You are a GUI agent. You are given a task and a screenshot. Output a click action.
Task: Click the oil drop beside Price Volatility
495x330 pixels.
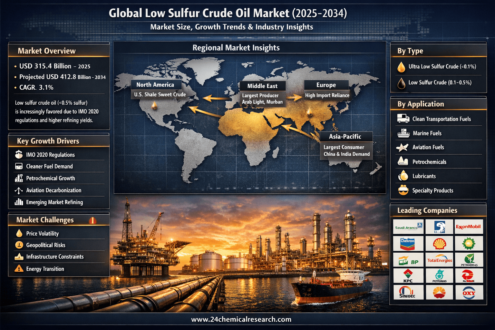click(19, 233)
